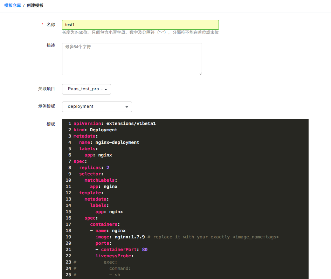
Task: Click the caret arrow on the deployment selector
Action: click(127, 107)
